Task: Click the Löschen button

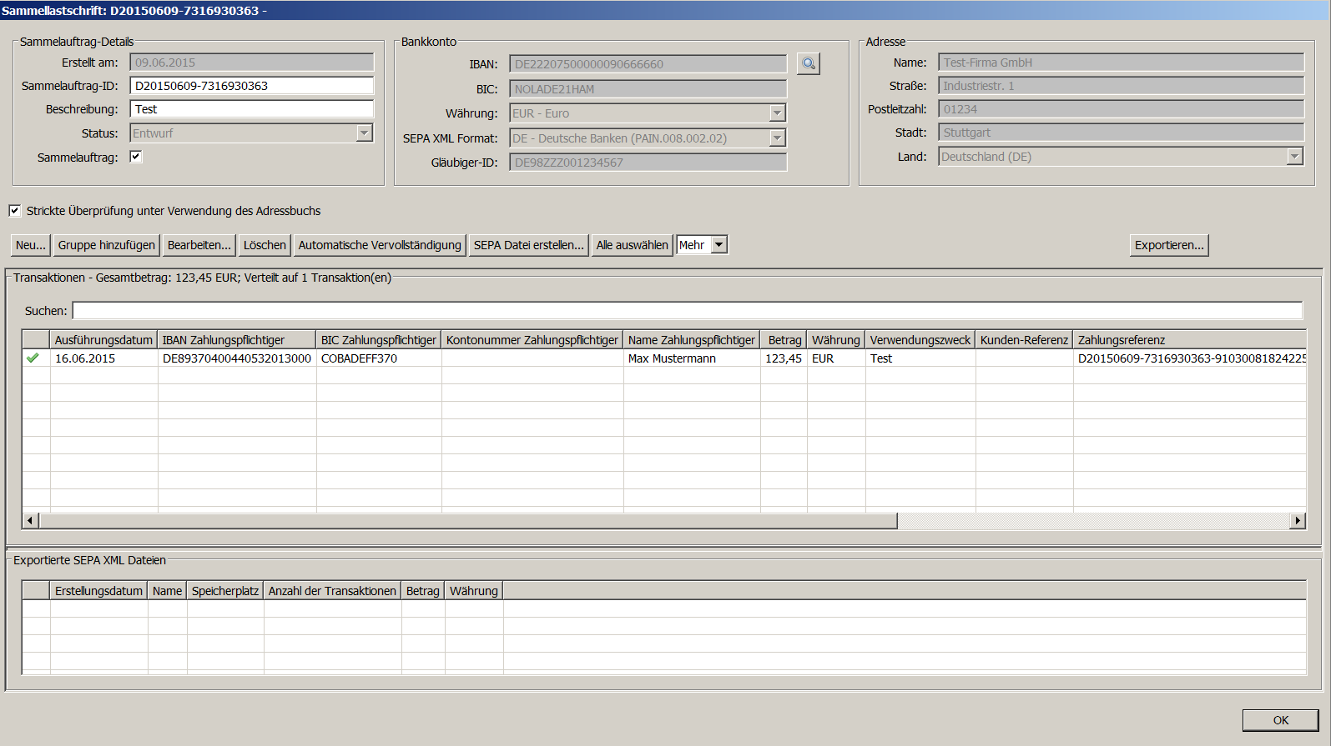Action: tap(265, 245)
